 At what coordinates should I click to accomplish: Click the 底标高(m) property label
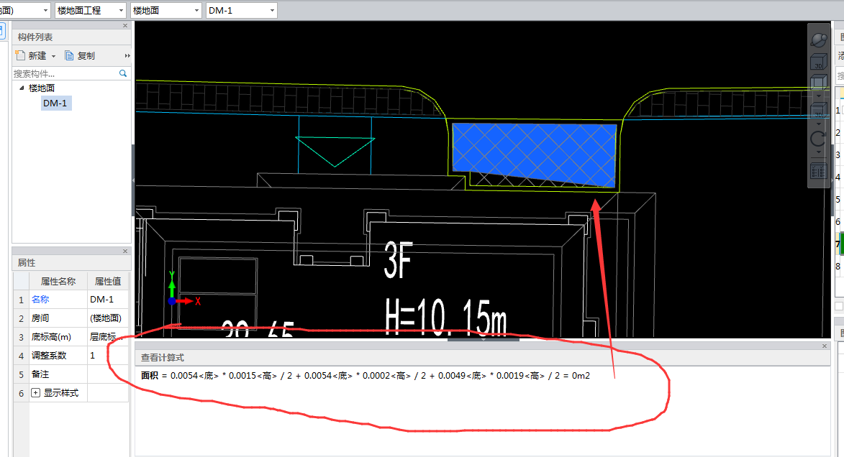tap(51, 337)
